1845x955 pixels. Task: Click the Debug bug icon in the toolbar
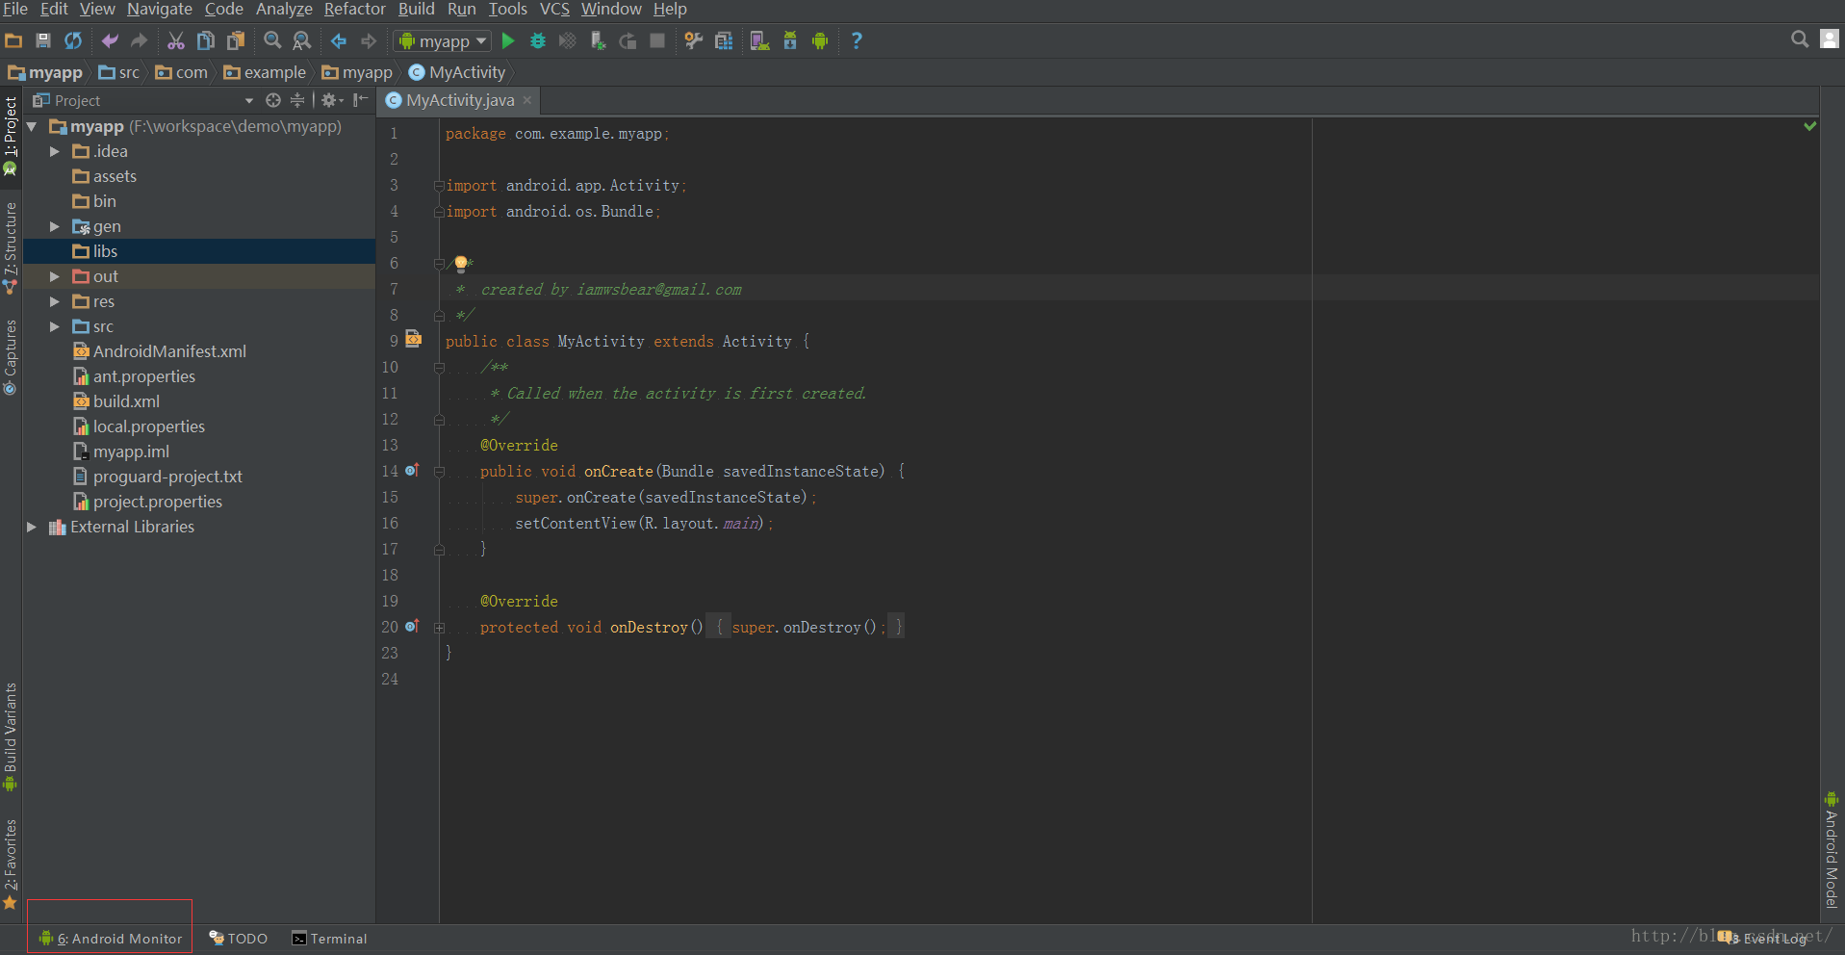tap(538, 40)
